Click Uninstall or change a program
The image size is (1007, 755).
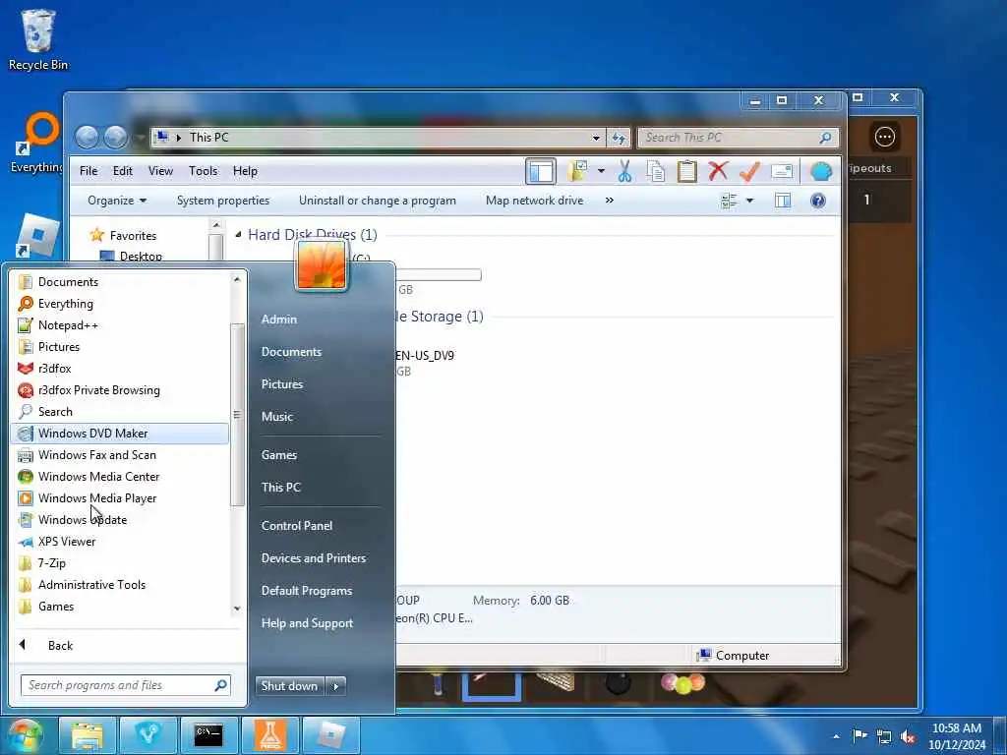tap(377, 201)
